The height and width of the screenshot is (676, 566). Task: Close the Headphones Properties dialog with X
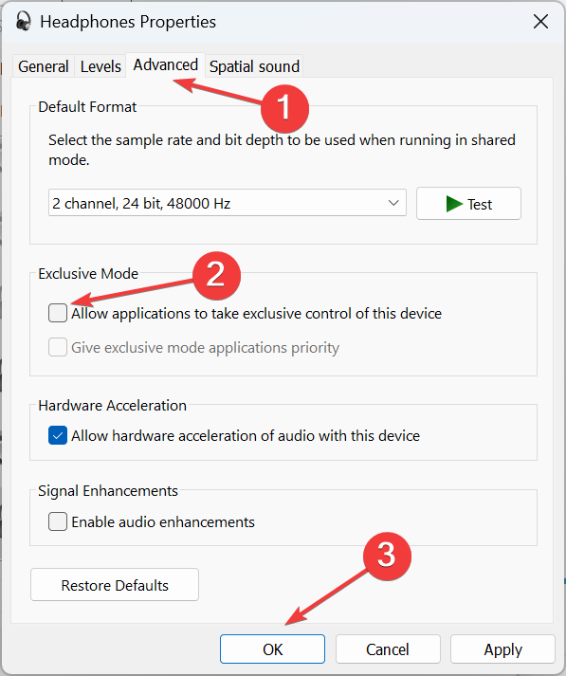click(540, 21)
